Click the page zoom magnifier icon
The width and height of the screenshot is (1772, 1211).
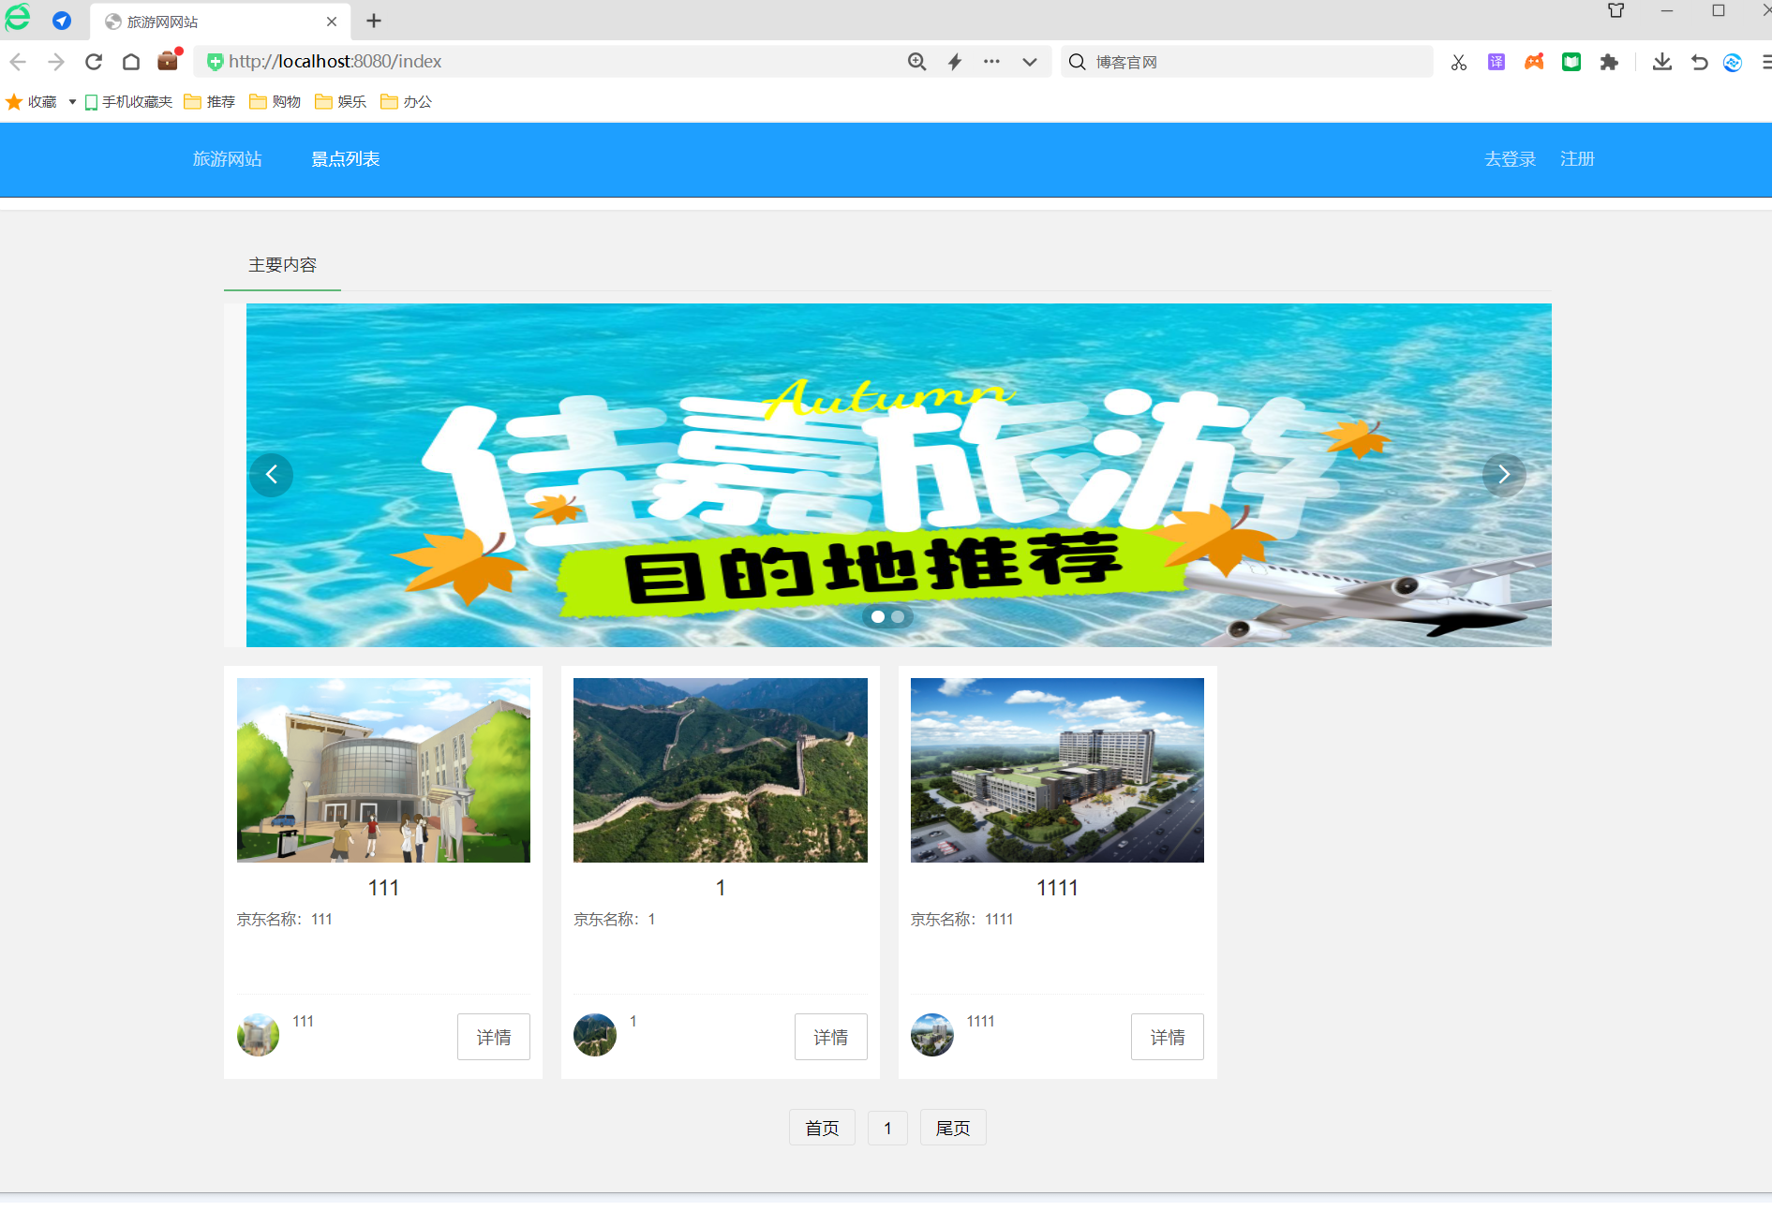click(x=916, y=61)
